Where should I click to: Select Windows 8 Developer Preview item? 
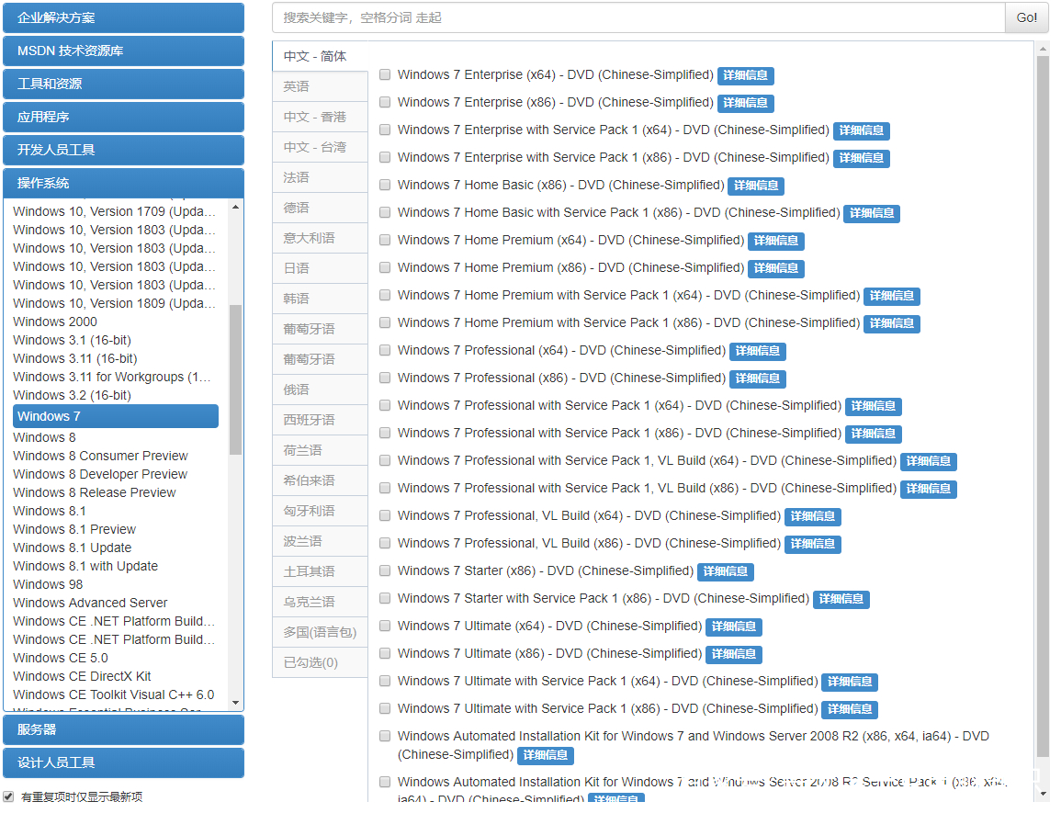coord(100,474)
